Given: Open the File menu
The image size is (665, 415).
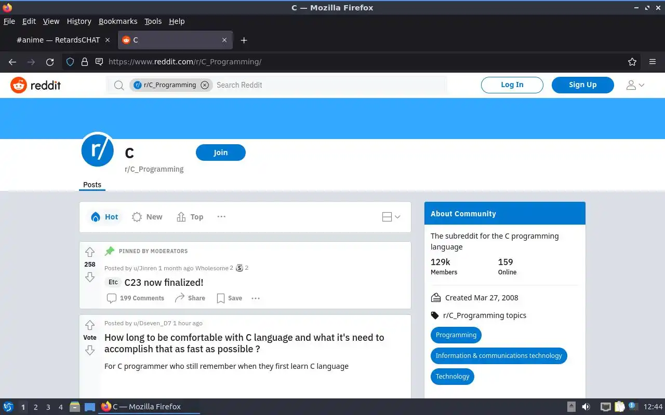Looking at the screenshot, I should click(9, 21).
